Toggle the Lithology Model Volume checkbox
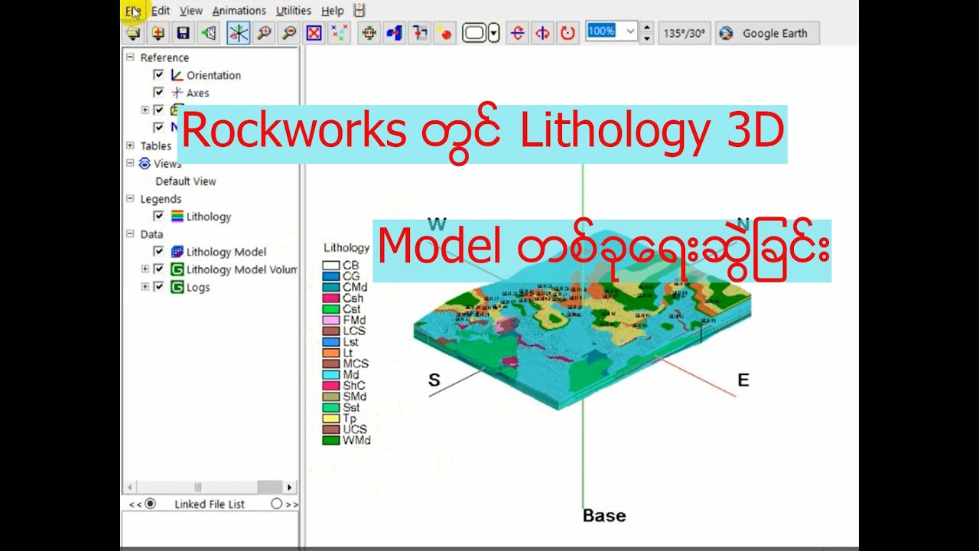 pos(158,269)
